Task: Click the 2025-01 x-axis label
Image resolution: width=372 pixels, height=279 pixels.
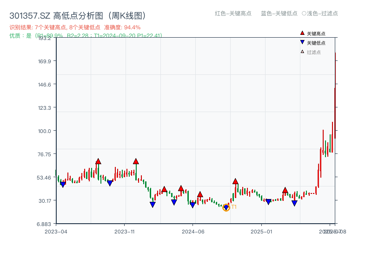Action: tap(261, 232)
